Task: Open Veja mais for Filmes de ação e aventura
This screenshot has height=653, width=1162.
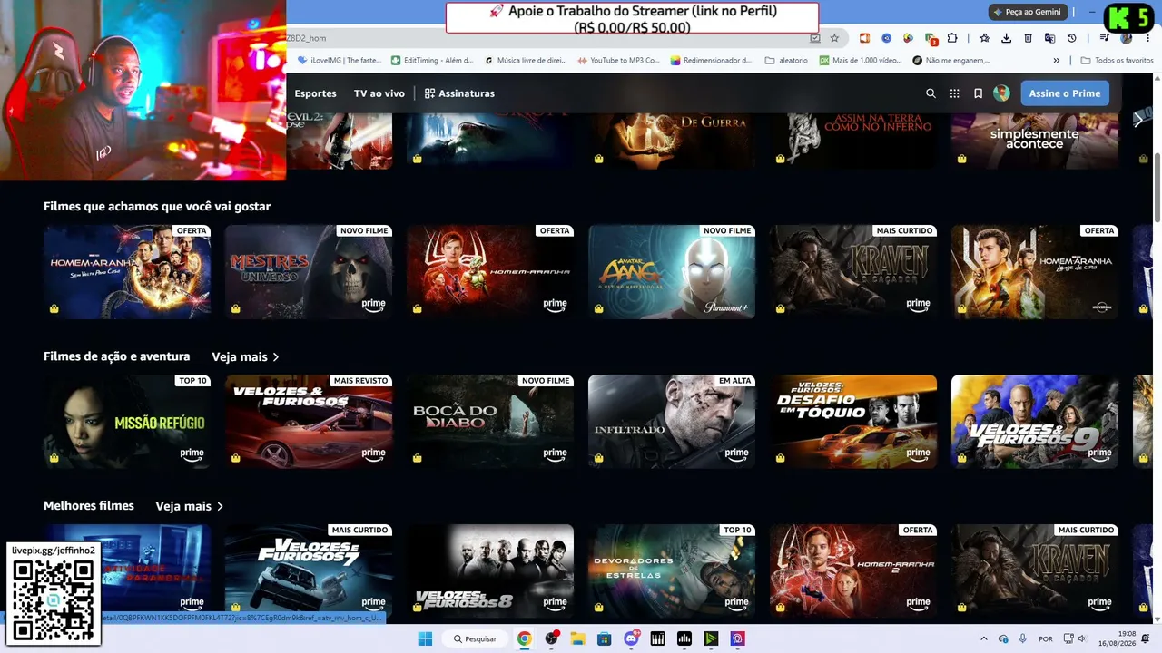Action: click(x=245, y=356)
